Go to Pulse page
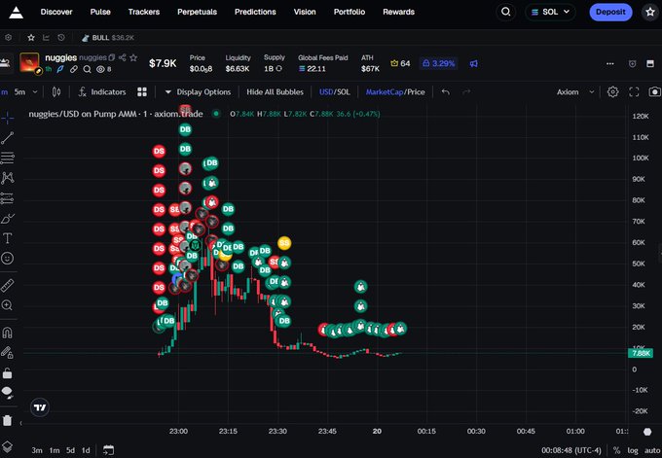The image size is (662, 458). point(100,12)
